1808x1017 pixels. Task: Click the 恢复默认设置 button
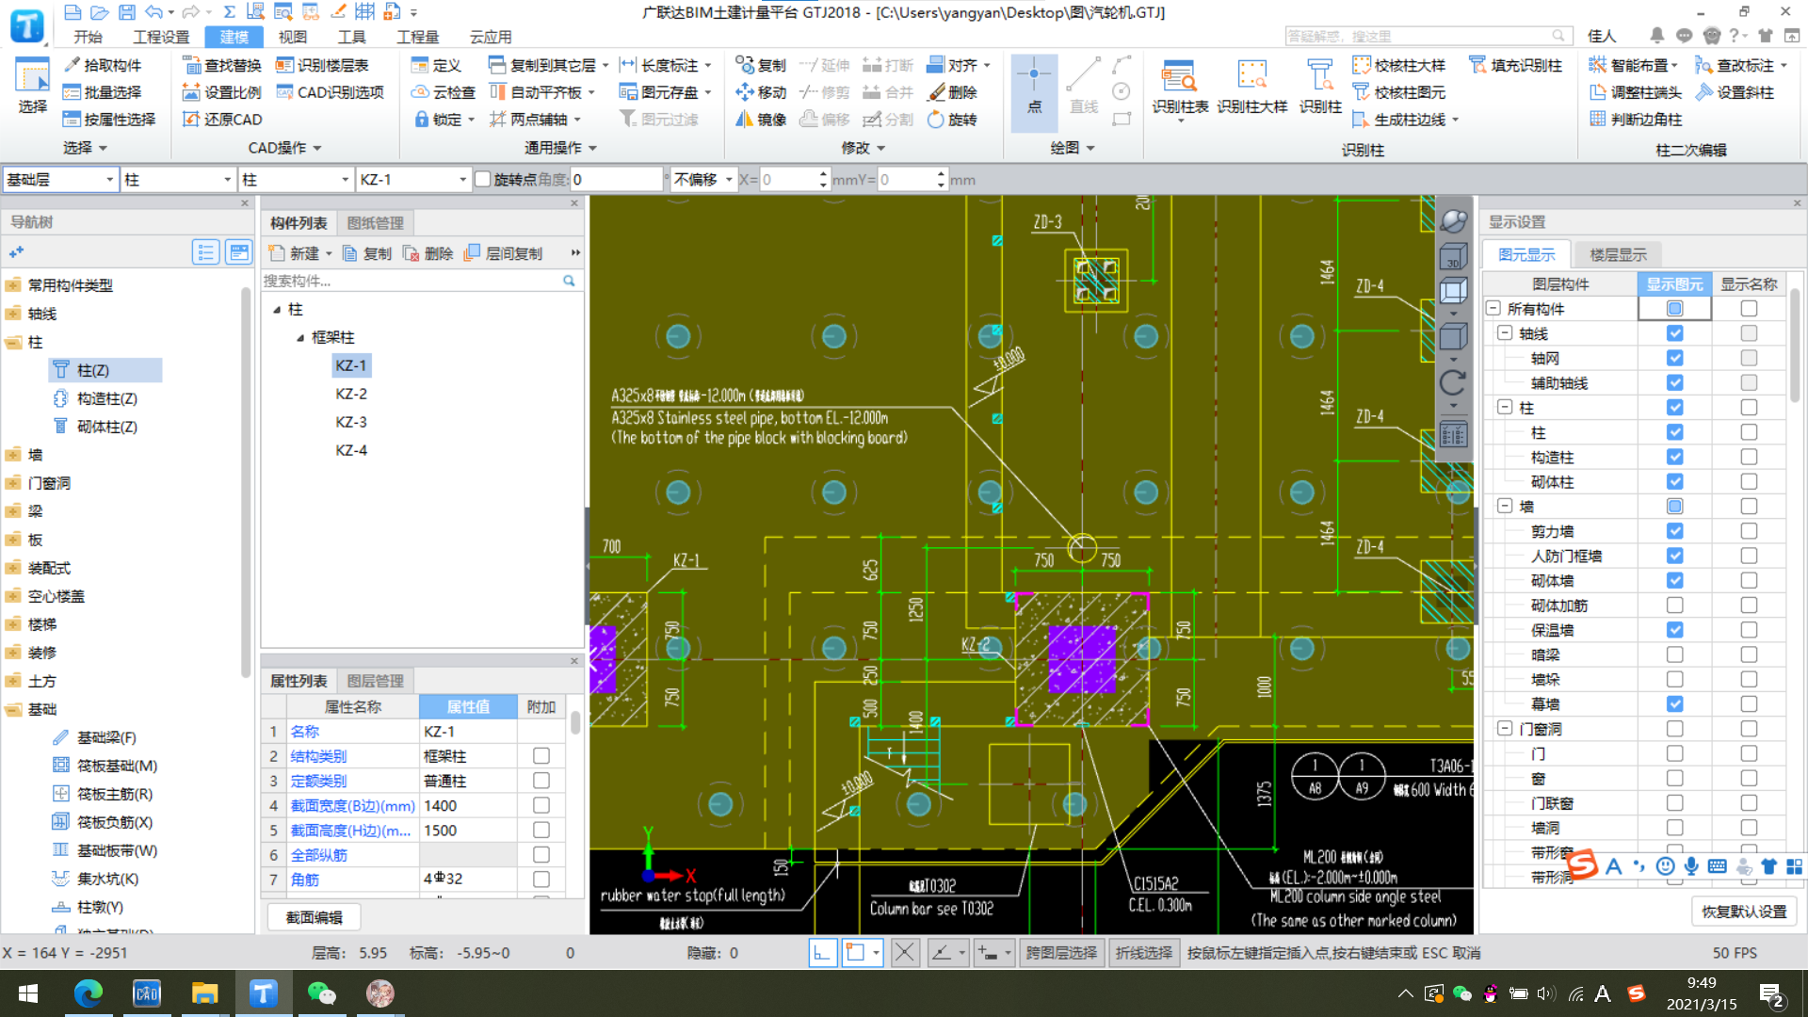(1744, 912)
